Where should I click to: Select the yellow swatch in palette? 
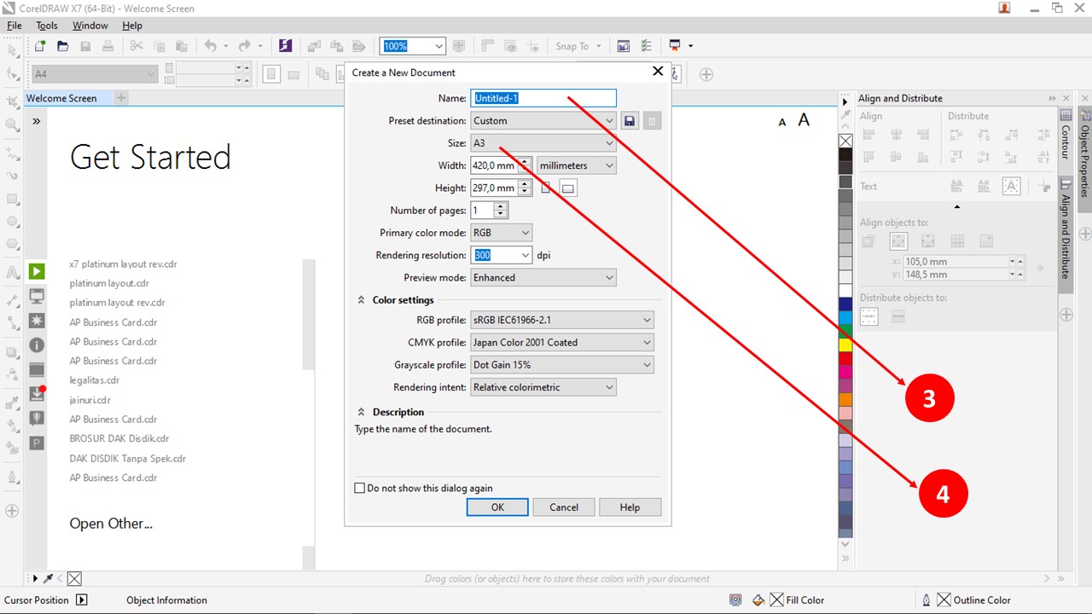click(x=845, y=345)
